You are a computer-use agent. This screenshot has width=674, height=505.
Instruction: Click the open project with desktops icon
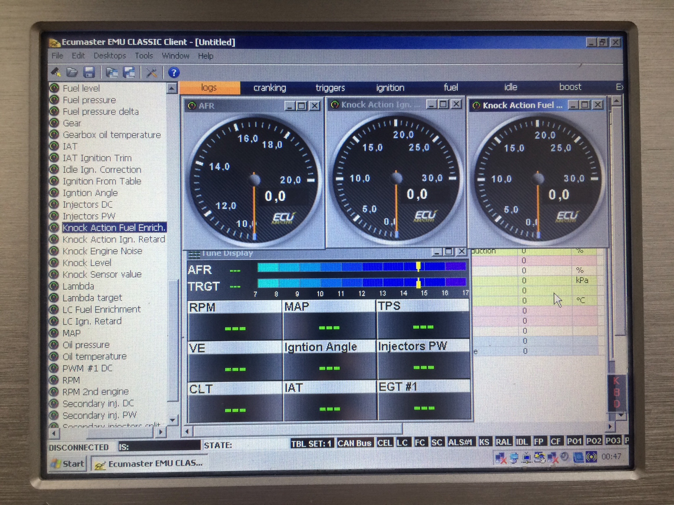[x=112, y=72]
